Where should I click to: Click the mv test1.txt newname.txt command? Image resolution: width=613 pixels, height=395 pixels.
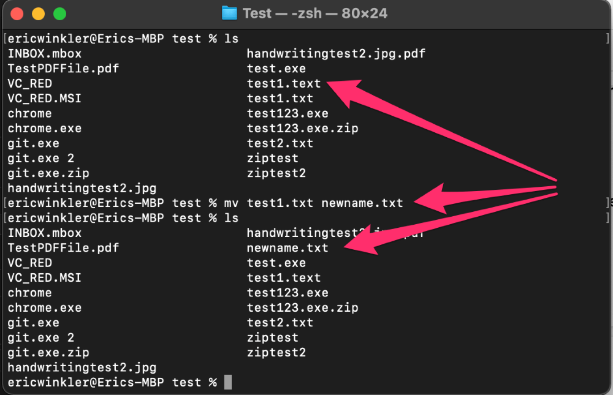(313, 203)
